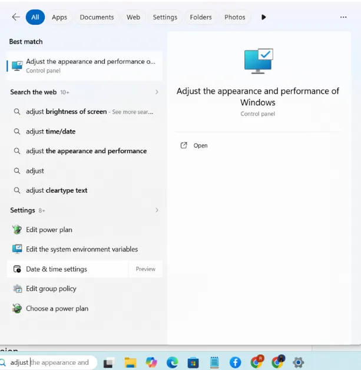
Task: Switch to the Web filter tab
Action: click(x=133, y=17)
